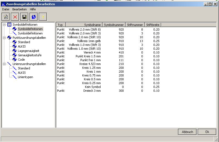This screenshot has height=142, width=219.
Task: Click the red X delete toolbar icon
Action: pyautogui.click(x=15, y=17)
